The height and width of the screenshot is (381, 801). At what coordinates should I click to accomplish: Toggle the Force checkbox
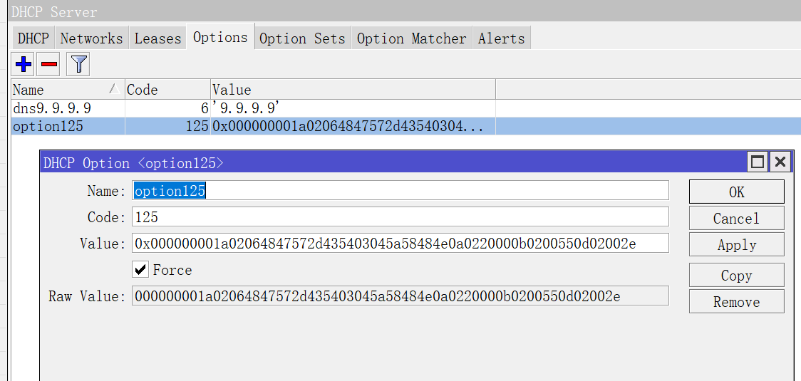click(x=140, y=270)
